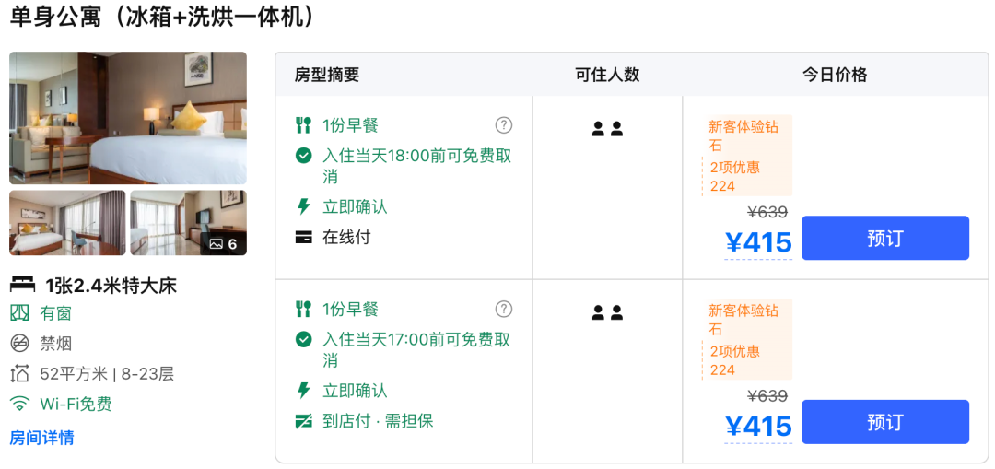995x469 pixels.
Task: Click free cancellation before 17:00 text
Action: click(x=416, y=349)
